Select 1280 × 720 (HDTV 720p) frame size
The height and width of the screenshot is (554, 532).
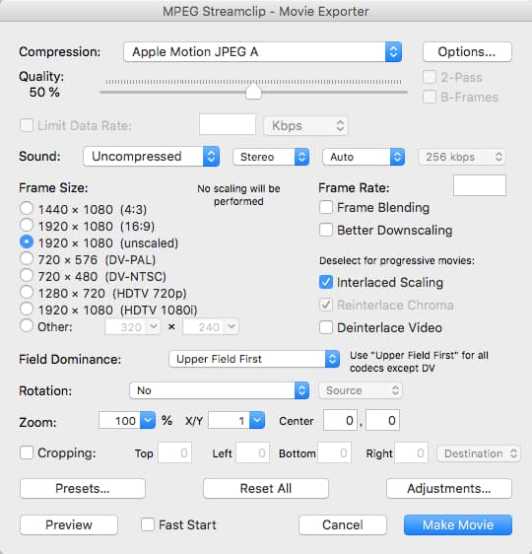click(27, 292)
